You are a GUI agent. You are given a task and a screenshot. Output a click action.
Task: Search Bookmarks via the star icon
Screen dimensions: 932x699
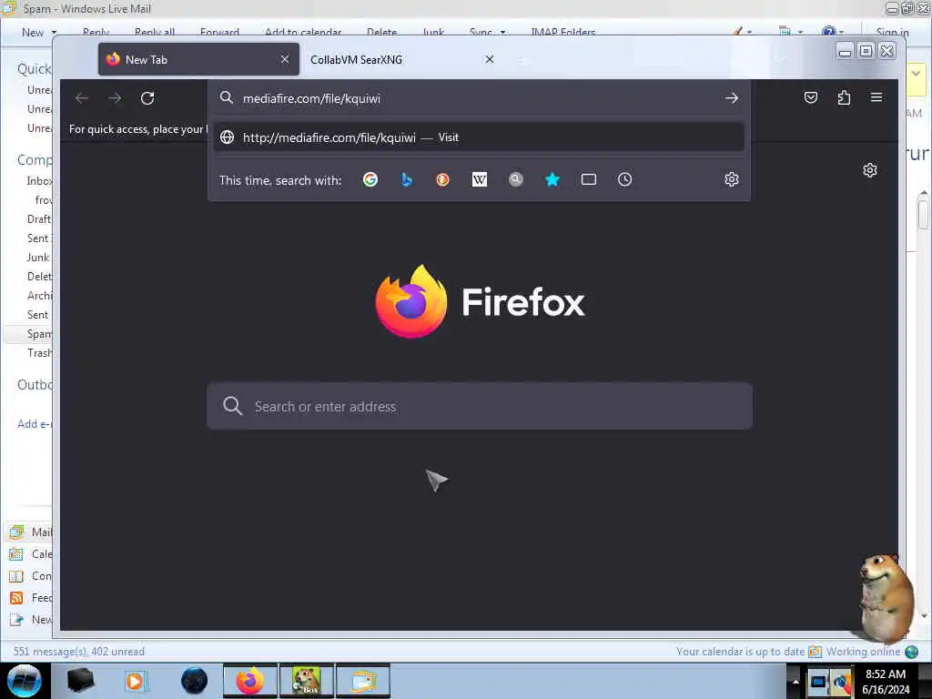tap(552, 179)
